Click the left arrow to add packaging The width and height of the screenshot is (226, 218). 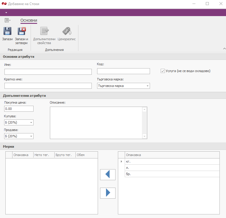point(108,174)
